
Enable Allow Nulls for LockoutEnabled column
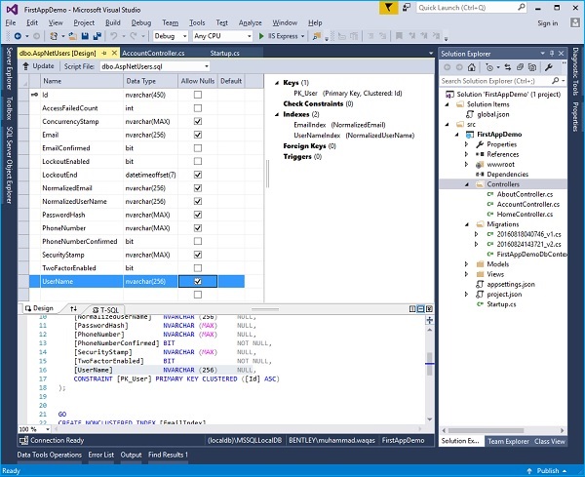[x=198, y=161]
